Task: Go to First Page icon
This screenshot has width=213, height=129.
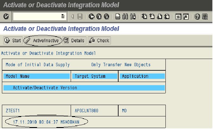Action: [x=144, y=16]
